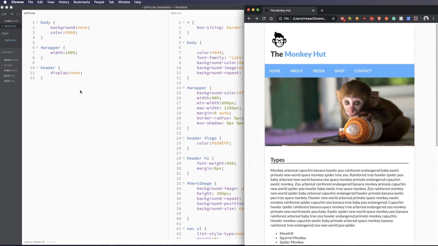The image size is (438, 246).
Task: Open the Window menu
Action: point(124,2)
